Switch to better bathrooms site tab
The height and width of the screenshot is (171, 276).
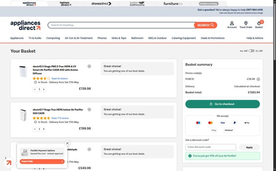point(137,3)
